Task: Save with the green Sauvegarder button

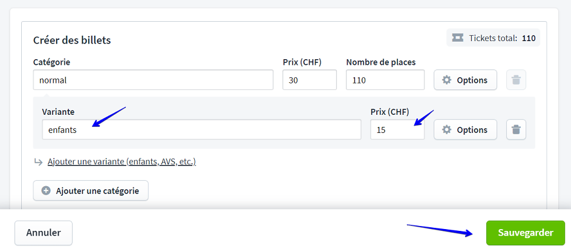Action: tap(525, 233)
